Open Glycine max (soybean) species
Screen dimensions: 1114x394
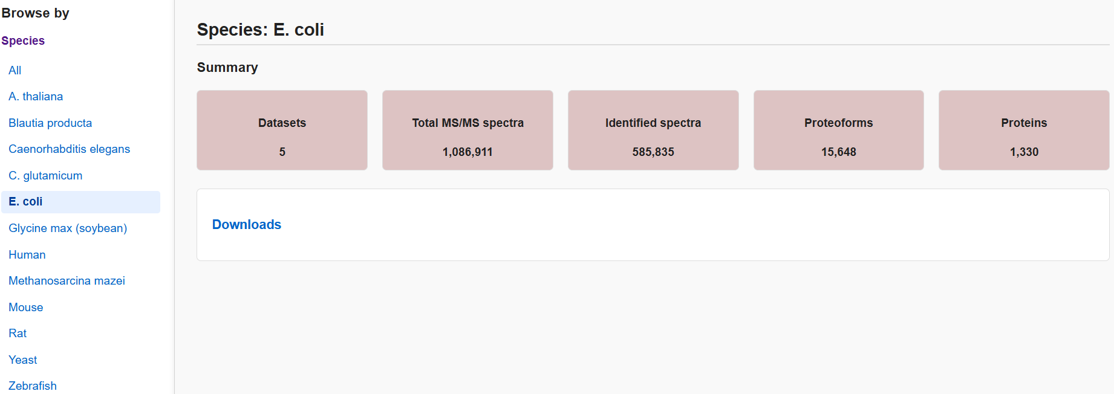[x=68, y=228]
